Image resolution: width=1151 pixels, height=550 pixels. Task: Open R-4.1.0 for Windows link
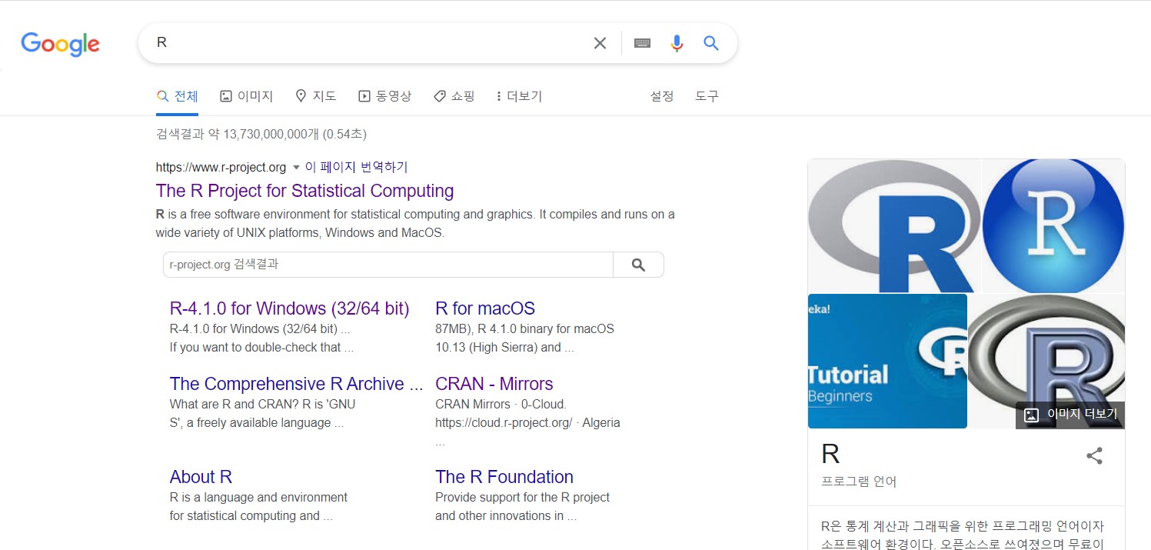click(x=289, y=308)
